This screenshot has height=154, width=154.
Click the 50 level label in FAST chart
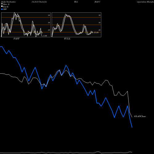coord(49,22)
